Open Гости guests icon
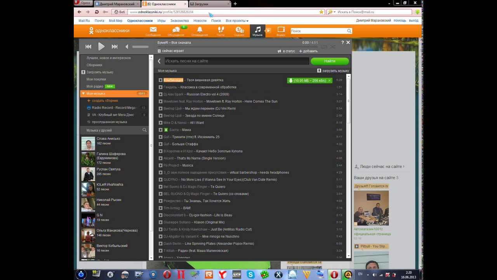The height and width of the screenshot is (280, 497). tap(221, 31)
